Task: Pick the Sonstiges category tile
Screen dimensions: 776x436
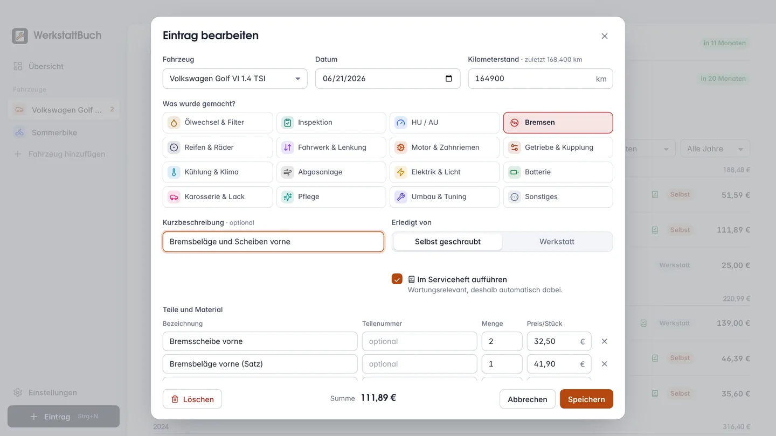Action: click(x=558, y=197)
